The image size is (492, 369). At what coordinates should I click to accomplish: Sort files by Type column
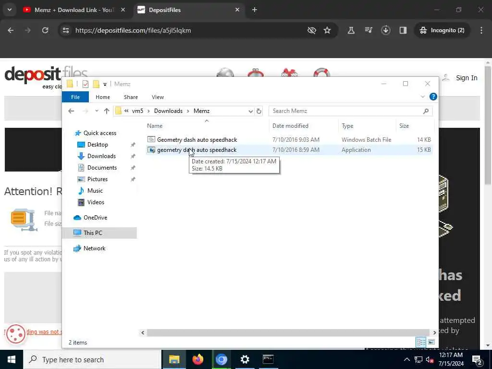pyautogui.click(x=347, y=126)
